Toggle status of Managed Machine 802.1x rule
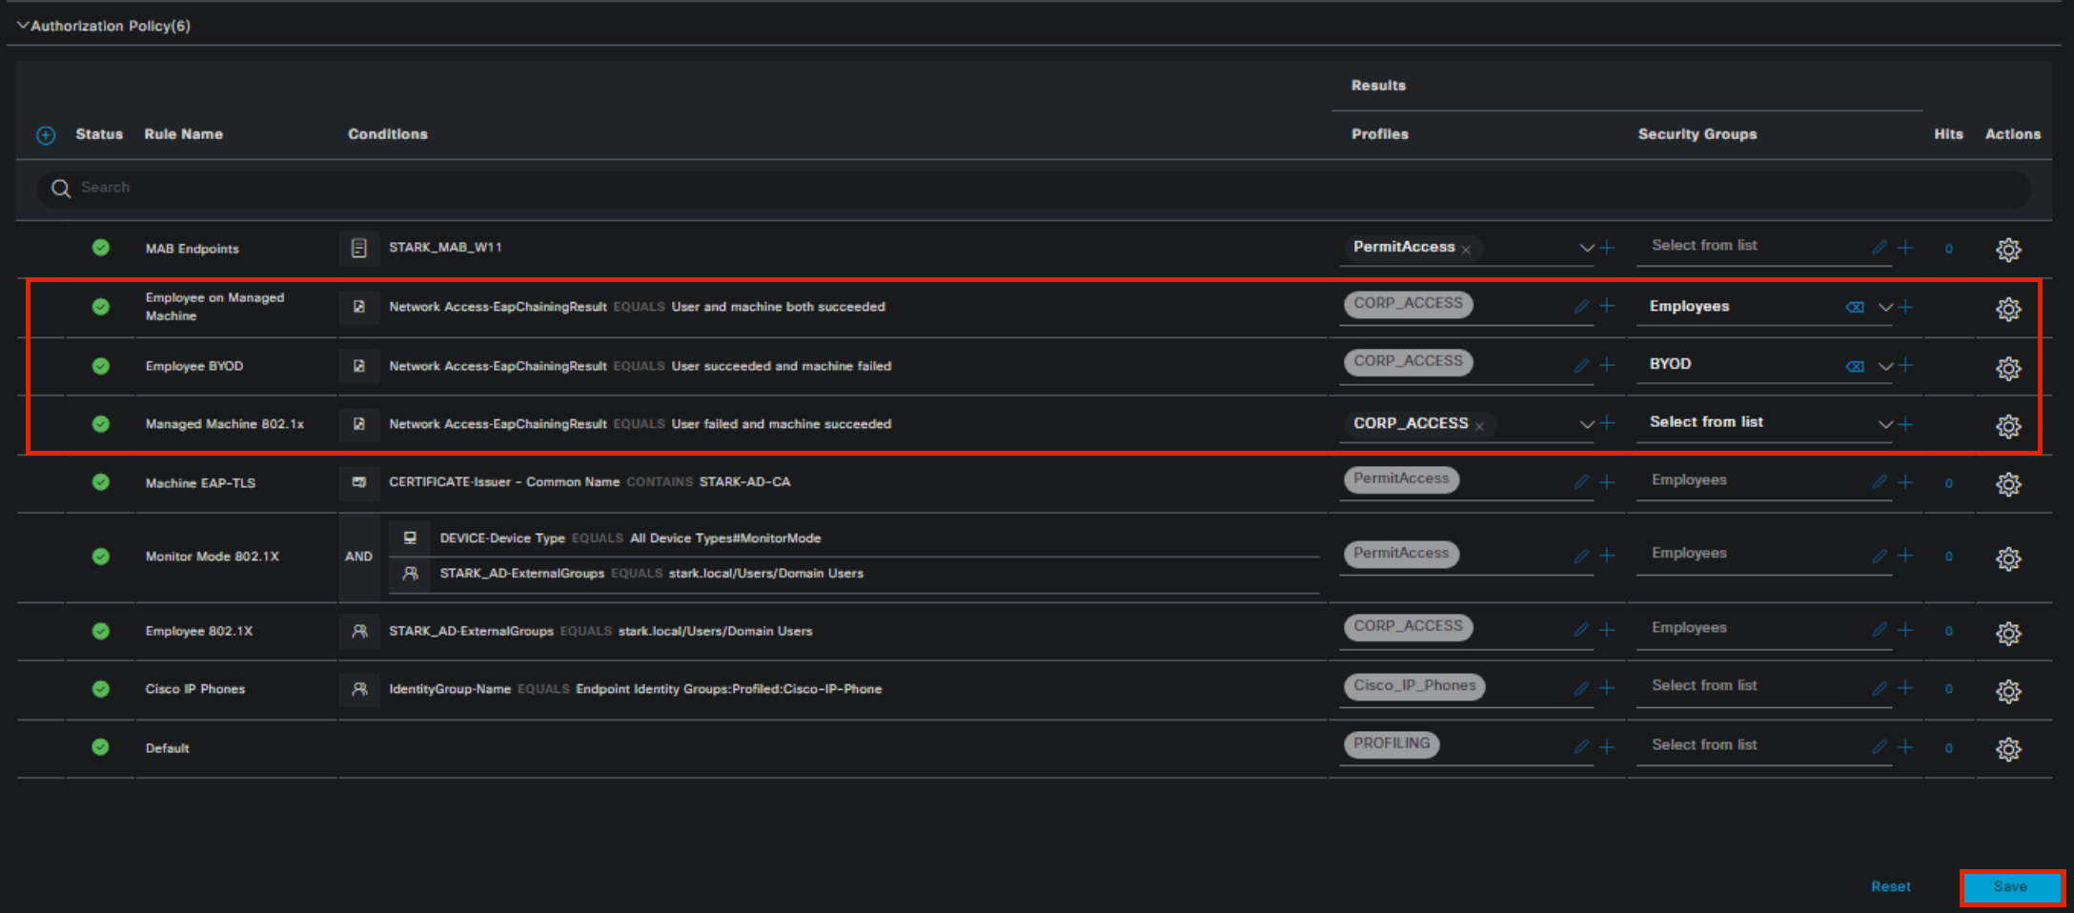Screen dimensions: 2074x913 [x=100, y=424]
